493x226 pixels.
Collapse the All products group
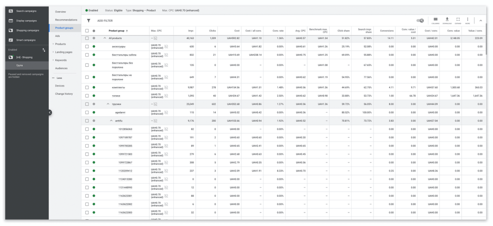105,38
